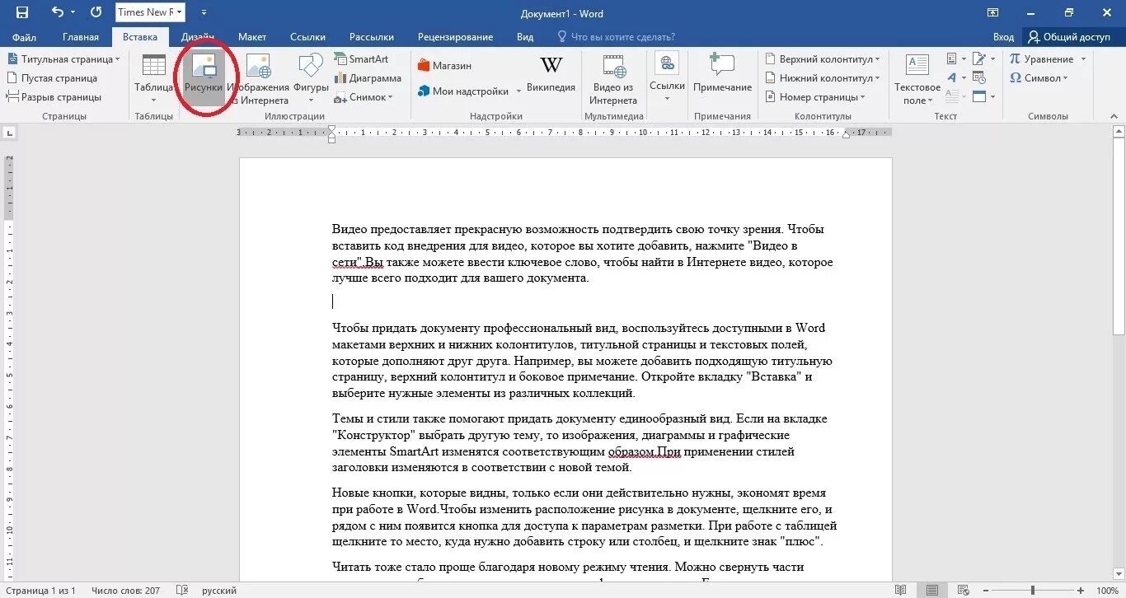The height and width of the screenshot is (598, 1126).
Task: Open the Верхний колонтитул header dropdown
Action: pos(823,59)
